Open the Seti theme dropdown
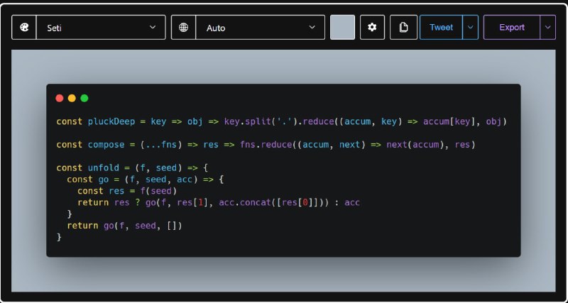The width and height of the screenshot is (568, 303). click(101, 28)
